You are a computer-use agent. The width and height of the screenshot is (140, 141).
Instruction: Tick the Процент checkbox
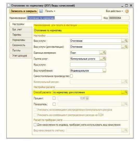pos(54,98)
